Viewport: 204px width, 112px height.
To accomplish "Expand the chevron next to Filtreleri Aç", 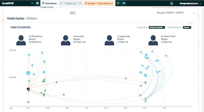I will (x=81, y=4).
